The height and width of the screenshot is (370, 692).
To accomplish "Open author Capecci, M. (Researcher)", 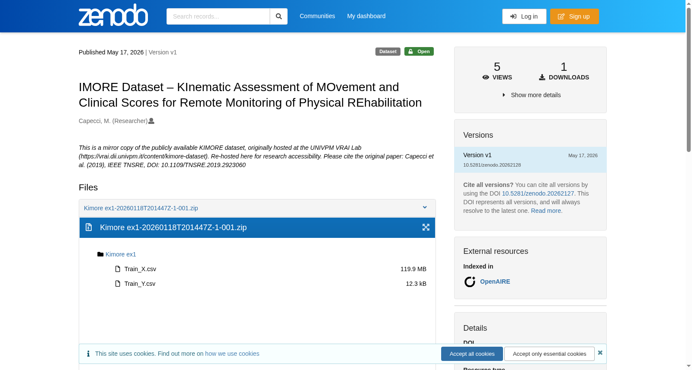I will pyautogui.click(x=113, y=121).
